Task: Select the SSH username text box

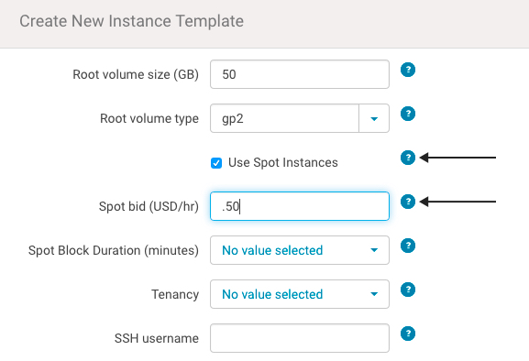Action: (300, 338)
